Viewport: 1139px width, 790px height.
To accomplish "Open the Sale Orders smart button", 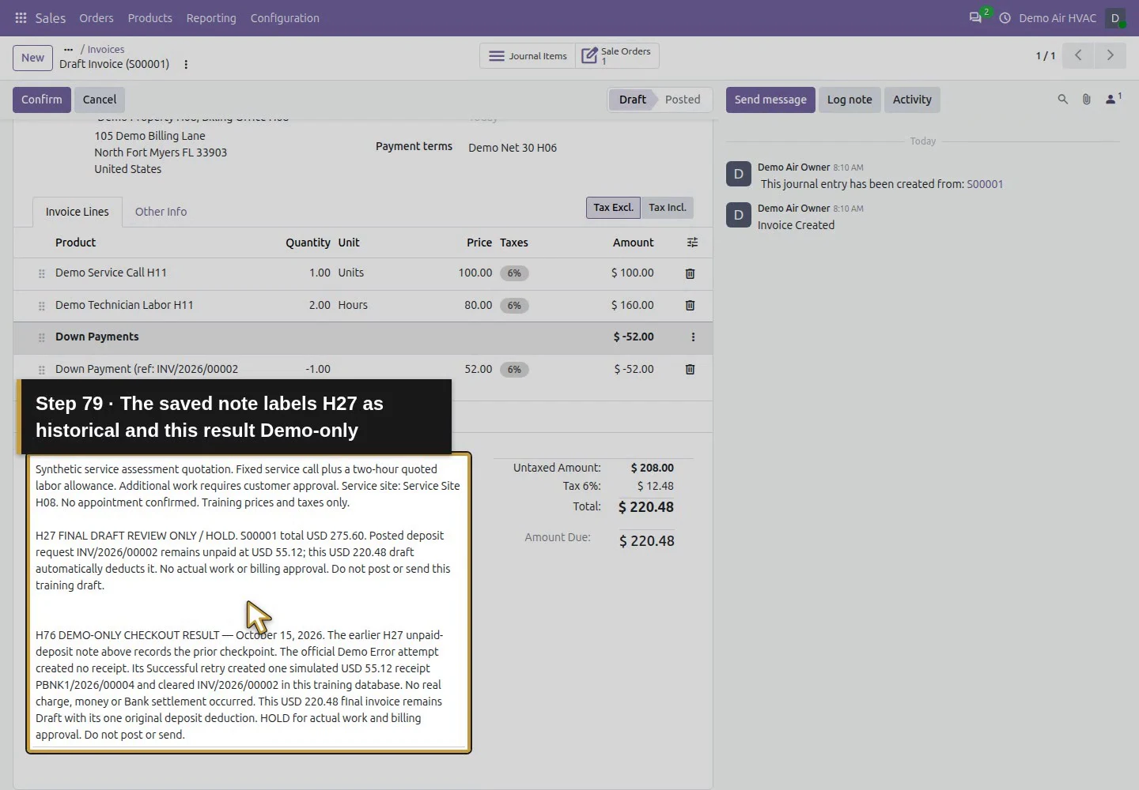I will coord(617,56).
